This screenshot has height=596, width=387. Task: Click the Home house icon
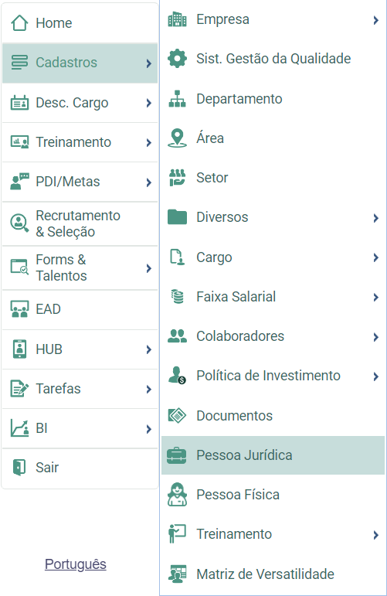(x=19, y=23)
